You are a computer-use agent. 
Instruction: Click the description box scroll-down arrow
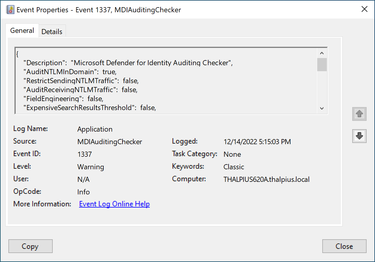(322, 108)
